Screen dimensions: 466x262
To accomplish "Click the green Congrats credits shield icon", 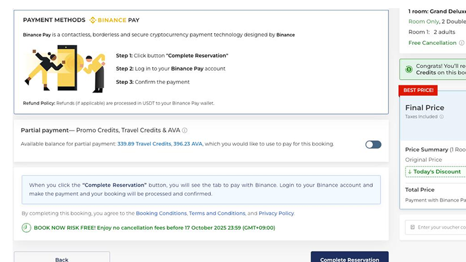I will point(408,69).
